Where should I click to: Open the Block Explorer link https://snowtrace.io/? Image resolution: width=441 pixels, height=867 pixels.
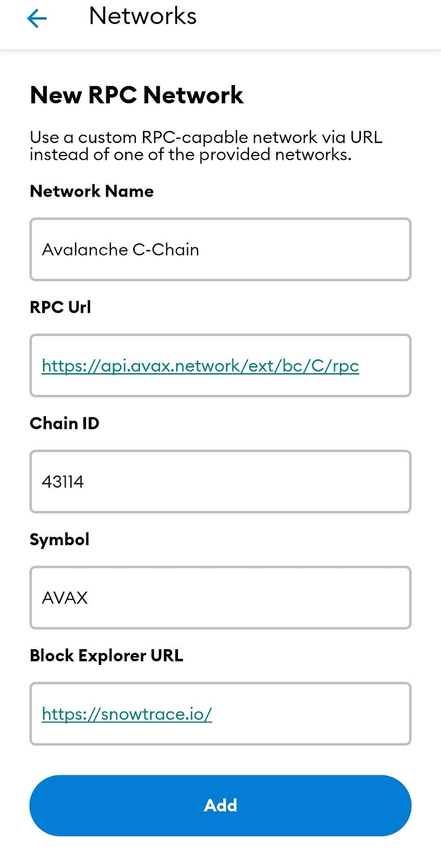pos(127,714)
